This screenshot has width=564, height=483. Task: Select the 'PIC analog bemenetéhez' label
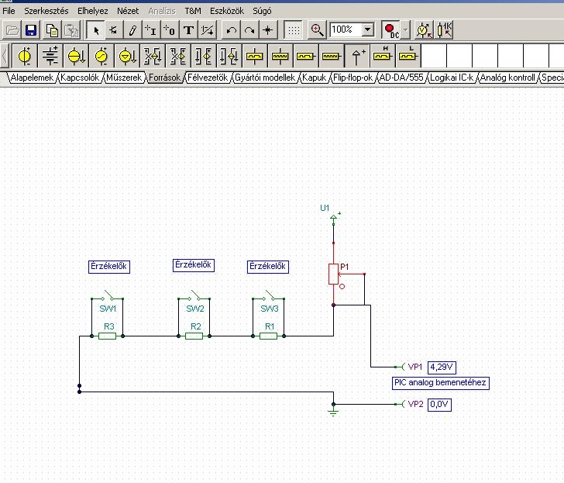440,382
